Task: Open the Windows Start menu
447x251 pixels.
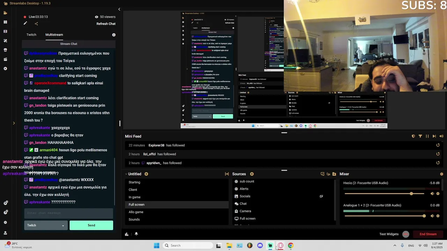Action: point(156,245)
